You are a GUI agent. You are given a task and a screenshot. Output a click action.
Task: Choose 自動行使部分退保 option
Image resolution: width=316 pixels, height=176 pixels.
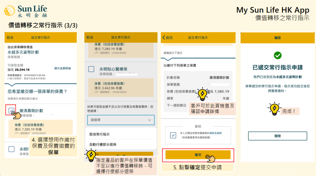tap(103, 145)
